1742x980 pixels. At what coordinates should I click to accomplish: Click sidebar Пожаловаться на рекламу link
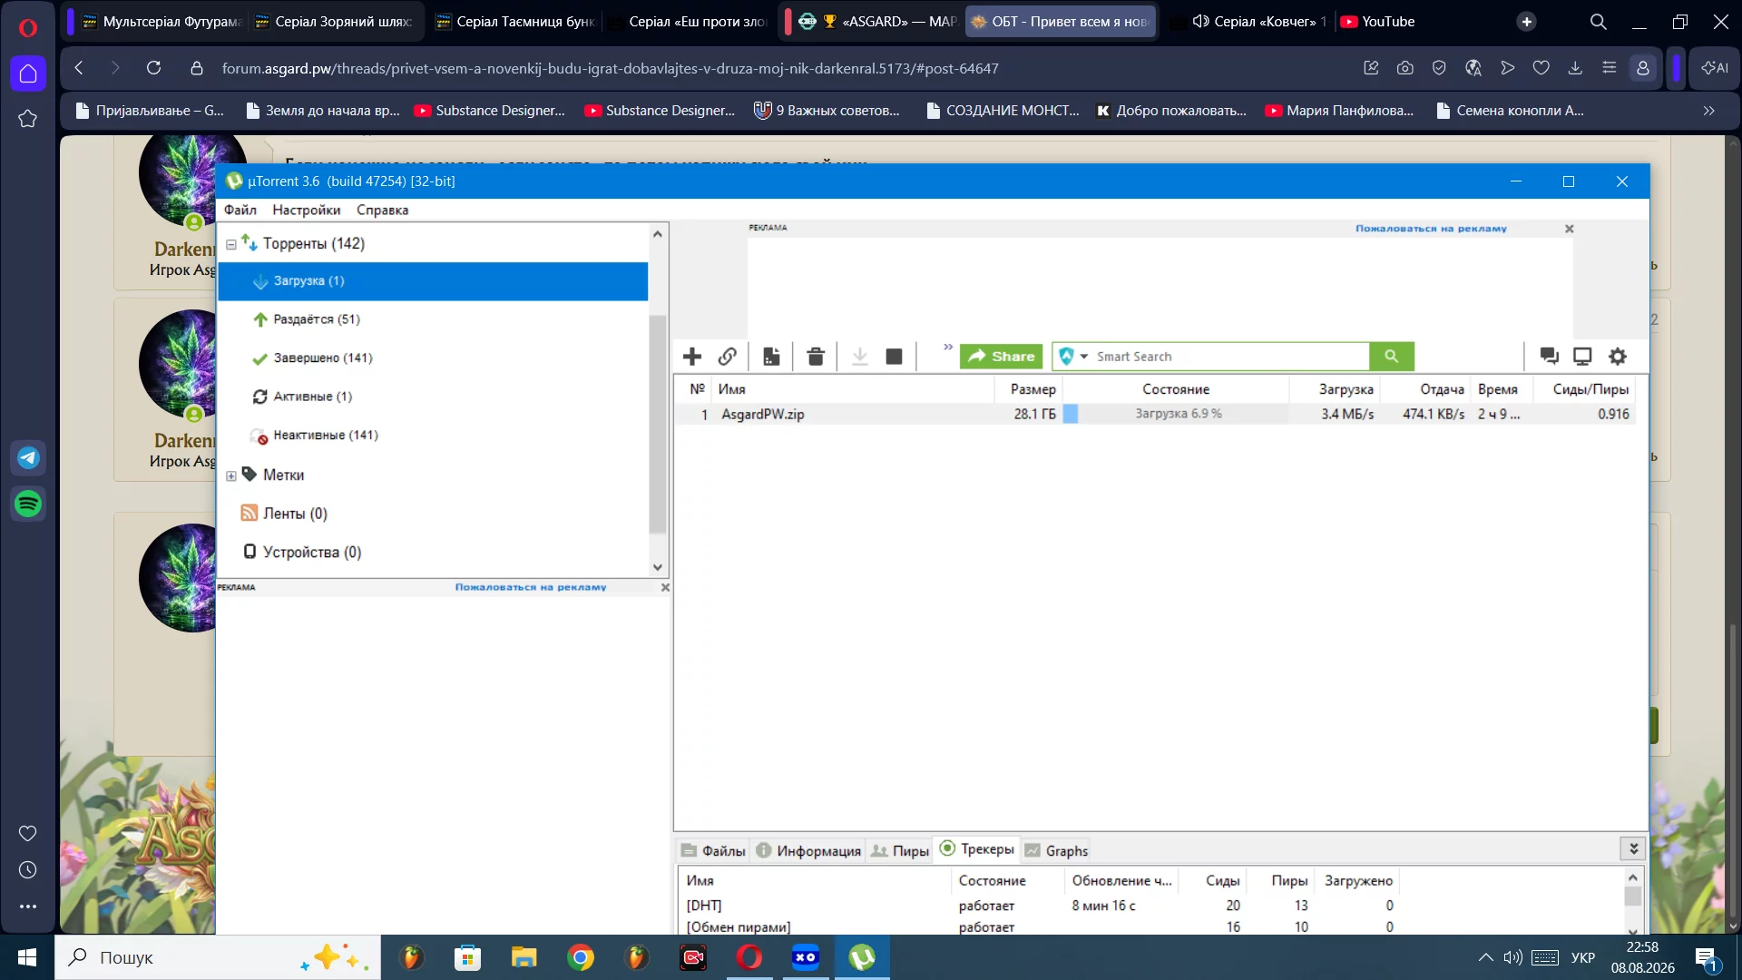(531, 587)
